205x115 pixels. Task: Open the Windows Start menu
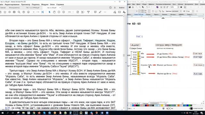[2, 113]
